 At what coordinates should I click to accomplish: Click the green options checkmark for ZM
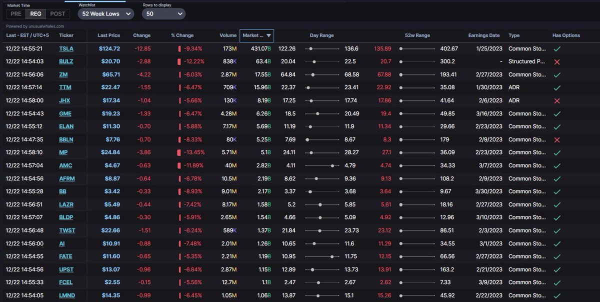(557, 74)
